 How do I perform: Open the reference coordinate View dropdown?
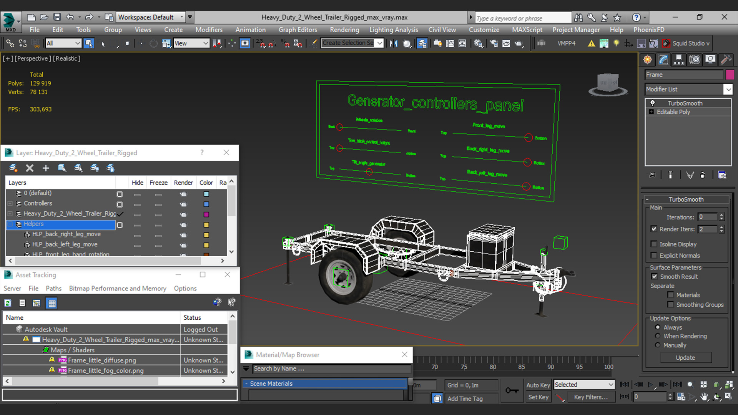191,43
